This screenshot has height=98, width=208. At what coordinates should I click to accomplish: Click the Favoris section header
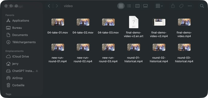coord(10,15)
